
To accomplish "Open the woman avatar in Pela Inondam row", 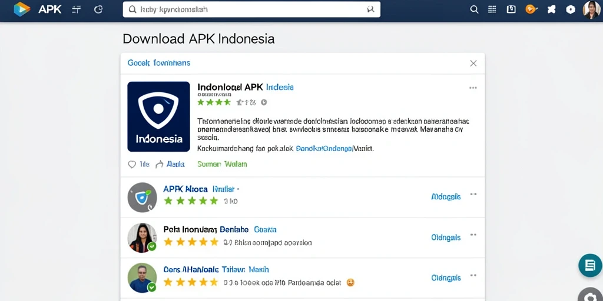I will point(143,238).
